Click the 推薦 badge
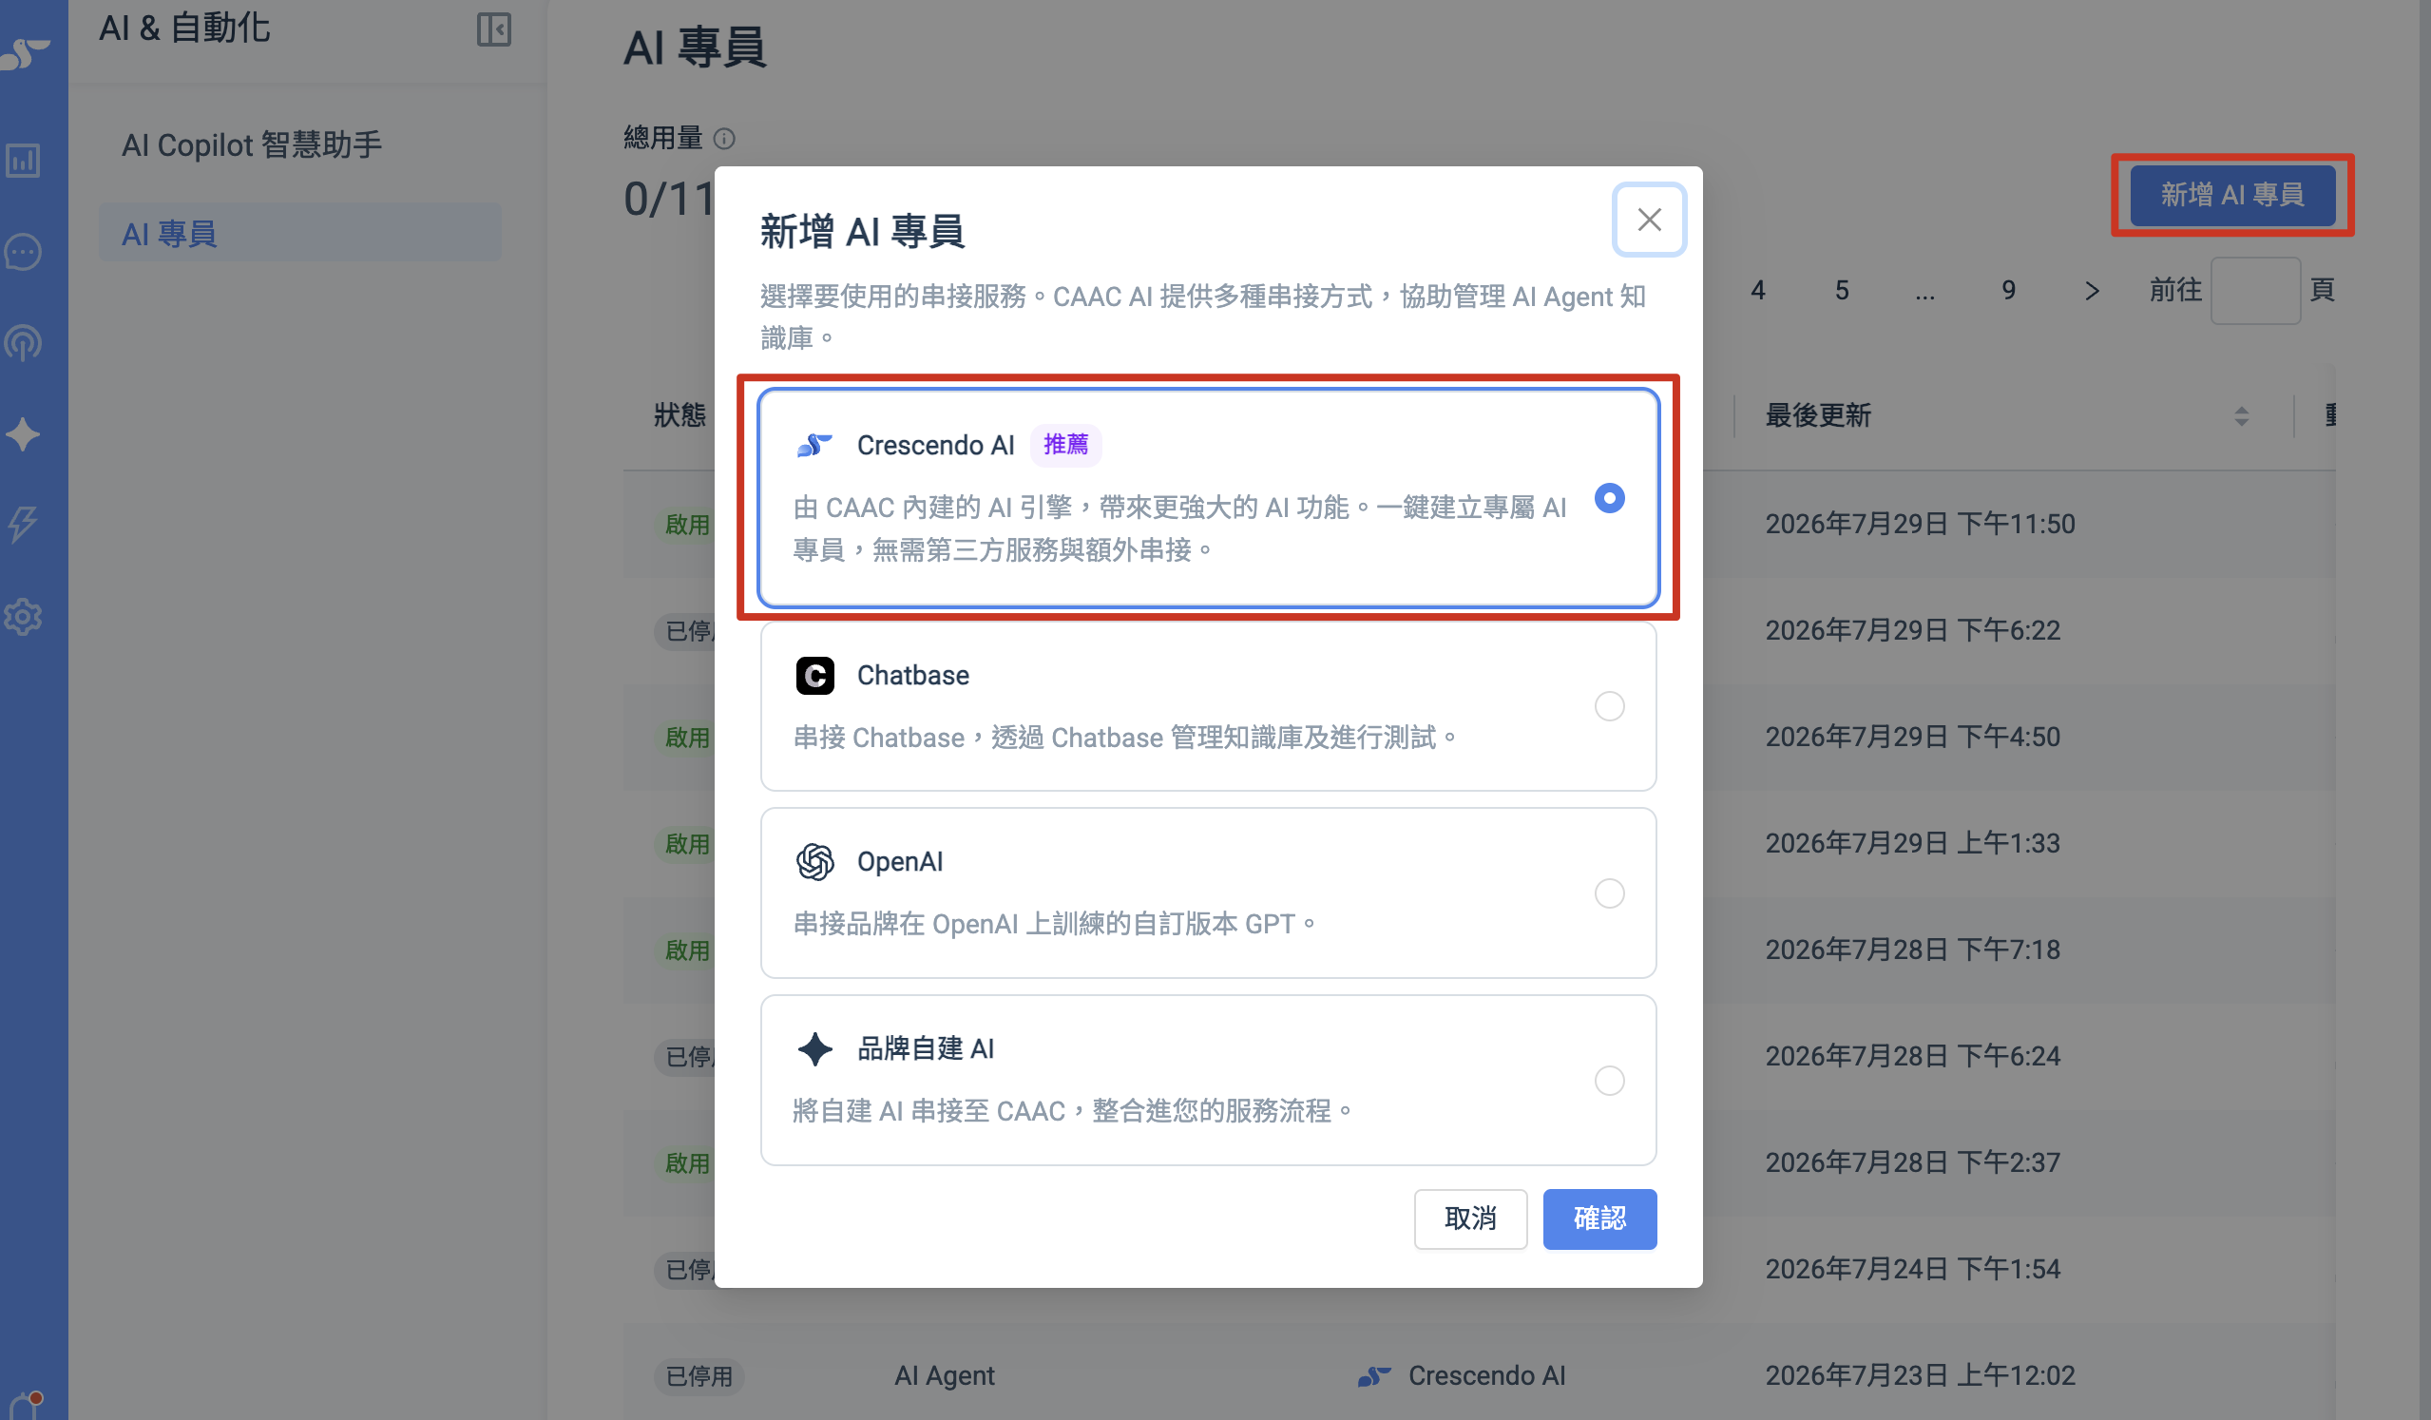2431x1420 pixels. (1065, 445)
